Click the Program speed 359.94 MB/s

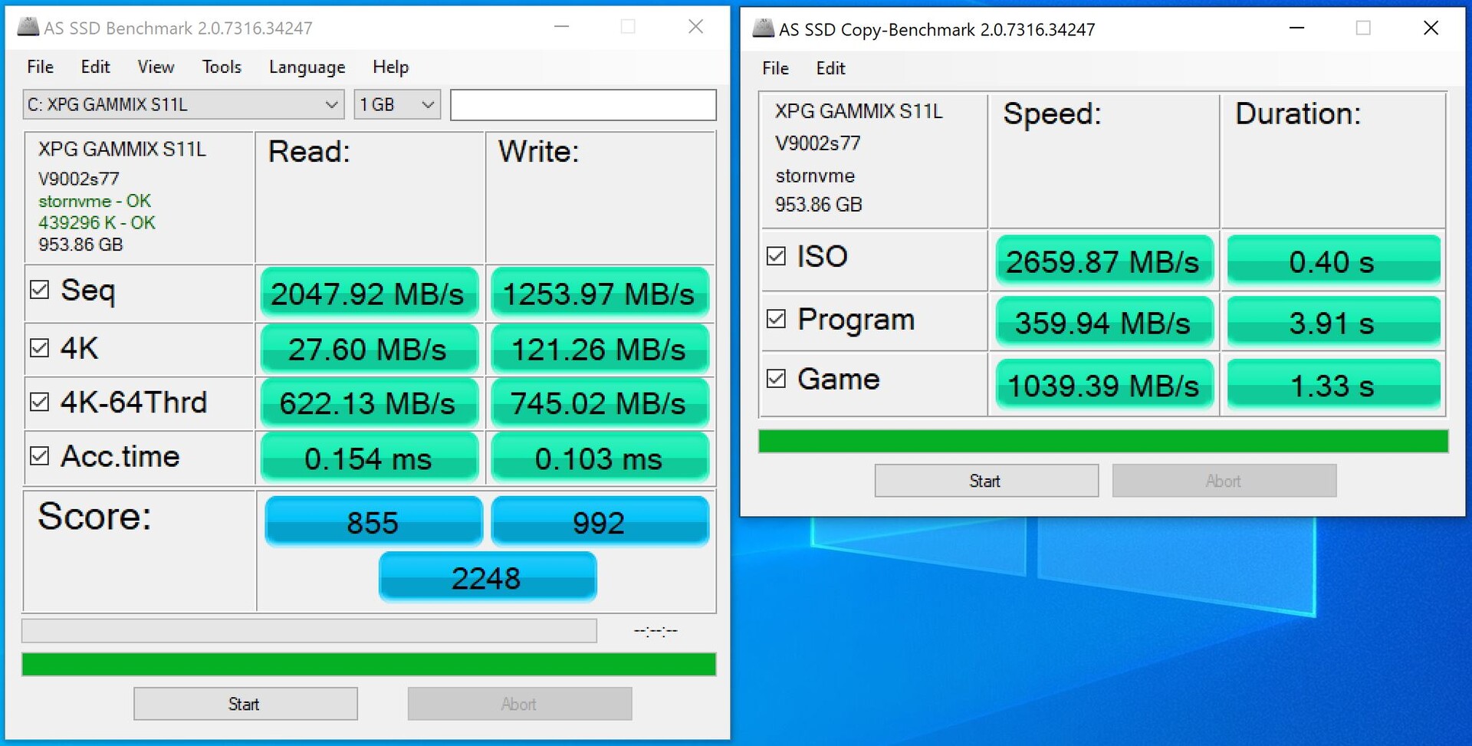1103,322
